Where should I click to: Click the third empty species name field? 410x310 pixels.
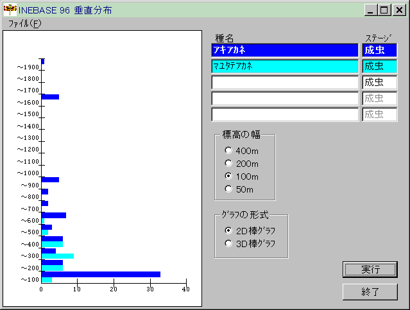(x=284, y=82)
